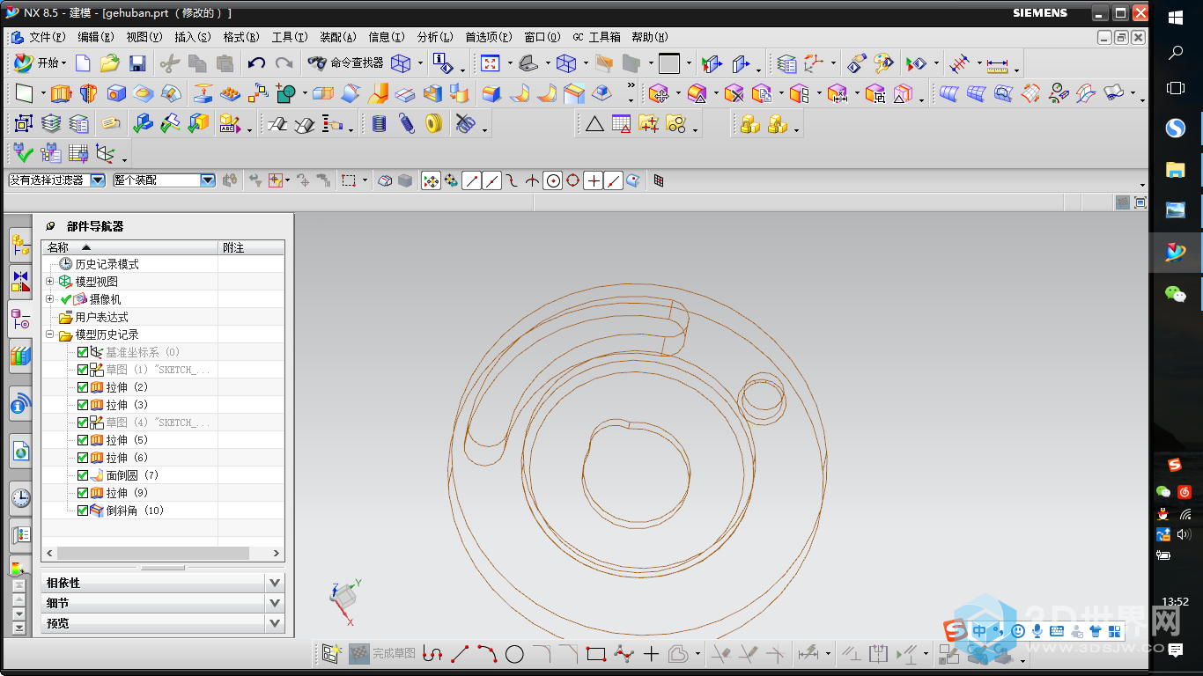This screenshot has width=1203, height=676.
Task: Toggle 草图 (1) sketch checkbox
Action: (83, 370)
